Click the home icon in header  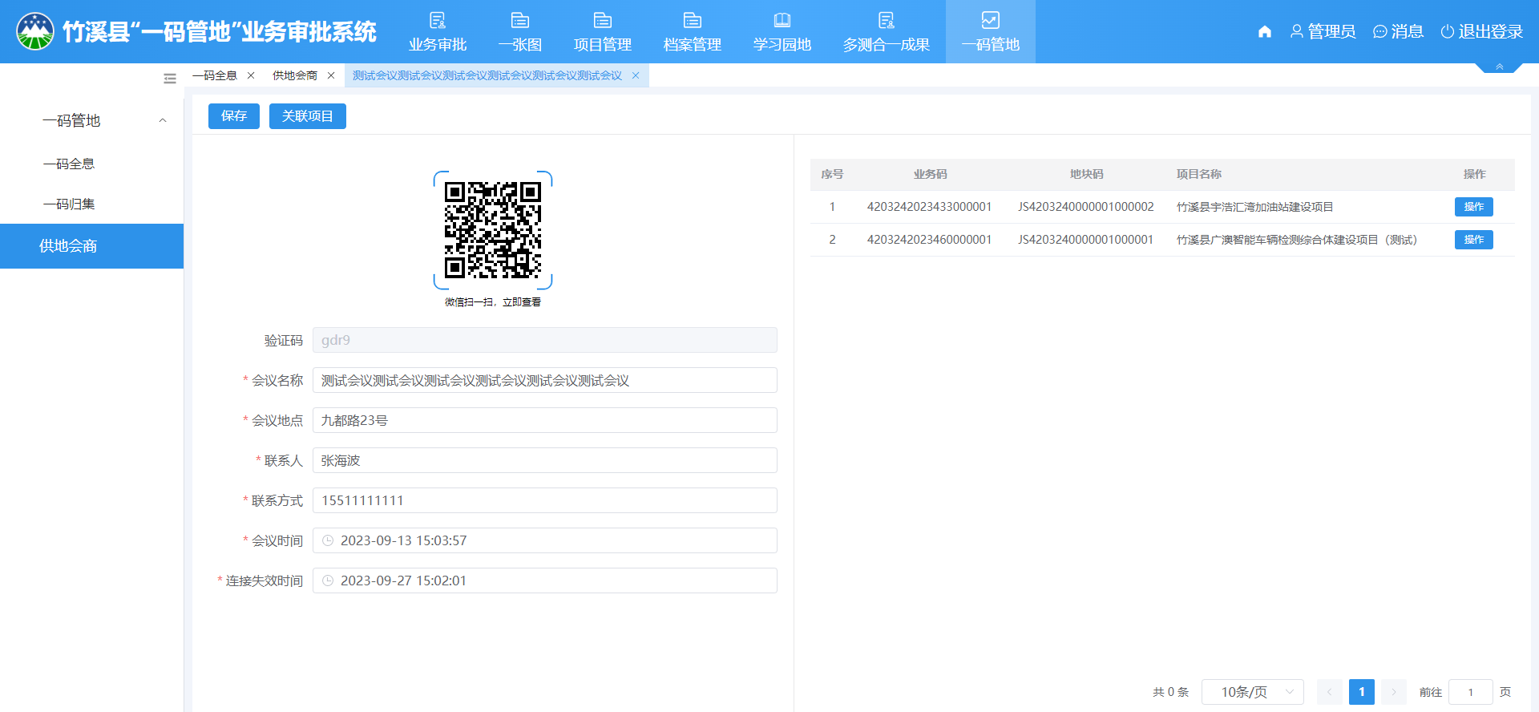coord(1265,31)
